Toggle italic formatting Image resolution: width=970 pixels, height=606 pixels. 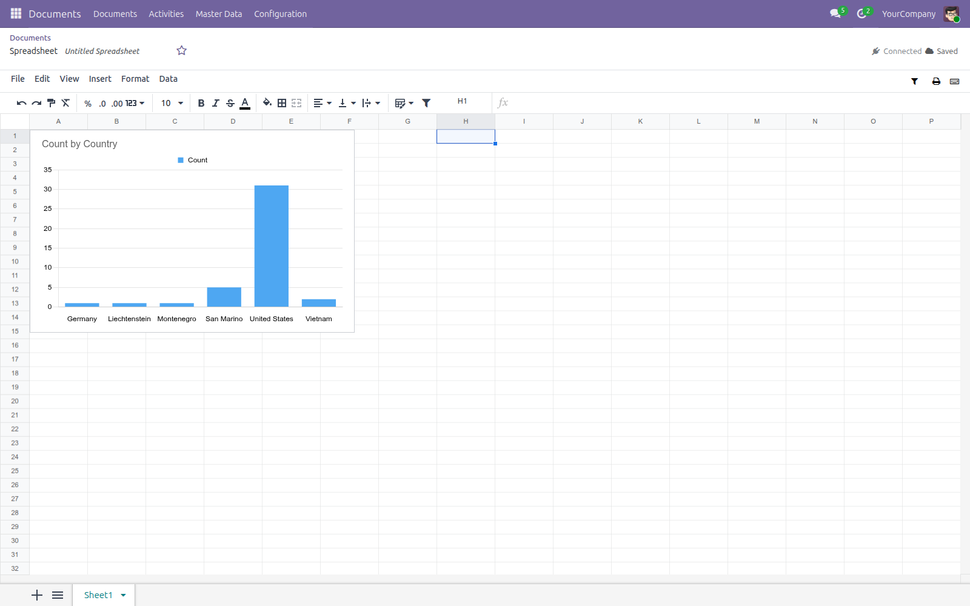(x=215, y=104)
